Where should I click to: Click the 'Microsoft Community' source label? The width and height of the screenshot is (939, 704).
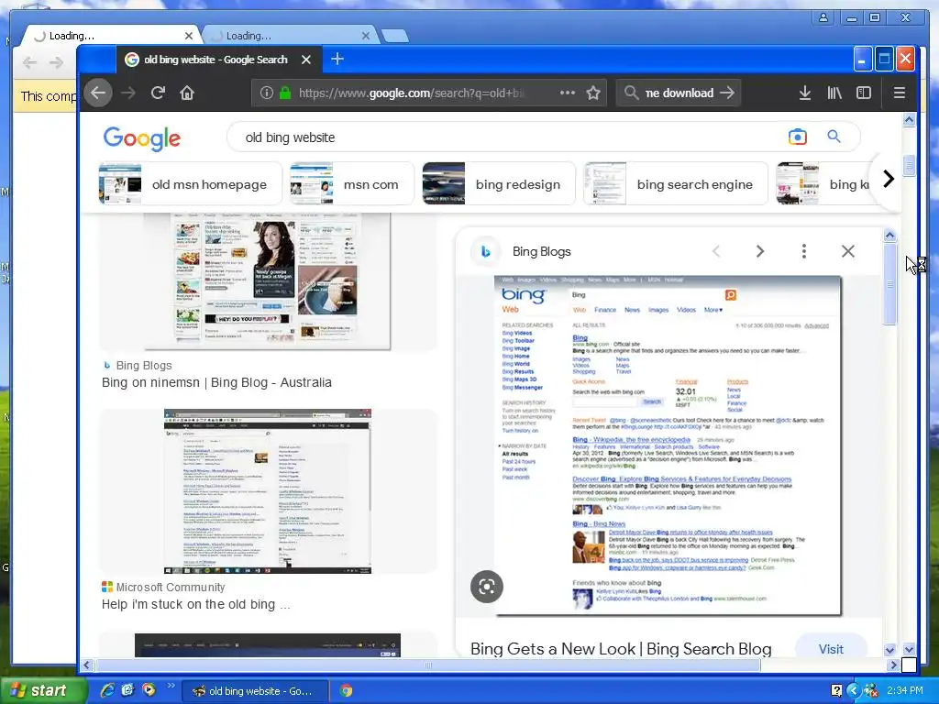coord(171,588)
